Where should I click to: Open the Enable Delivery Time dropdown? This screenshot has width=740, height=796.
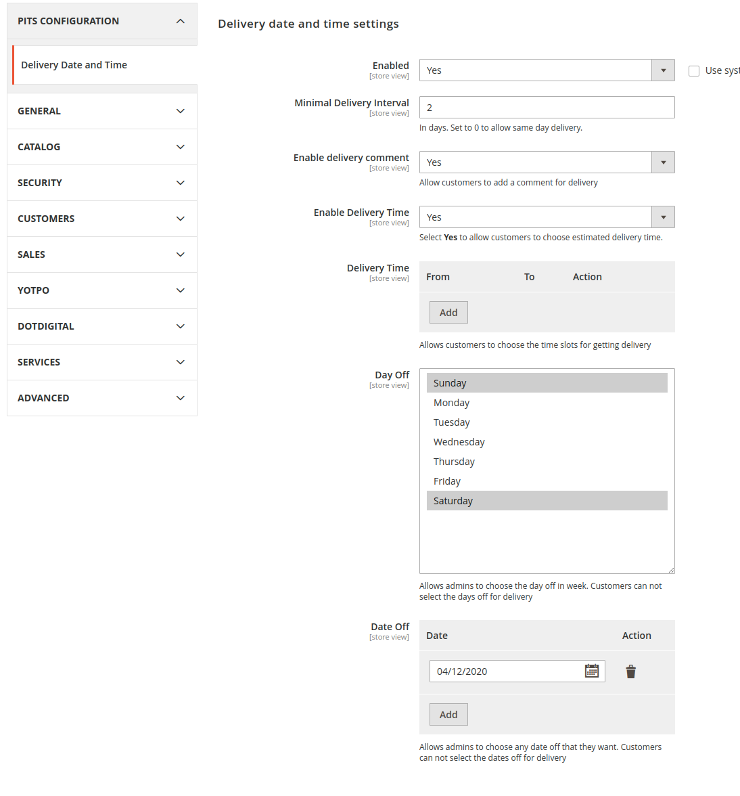point(662,217)
